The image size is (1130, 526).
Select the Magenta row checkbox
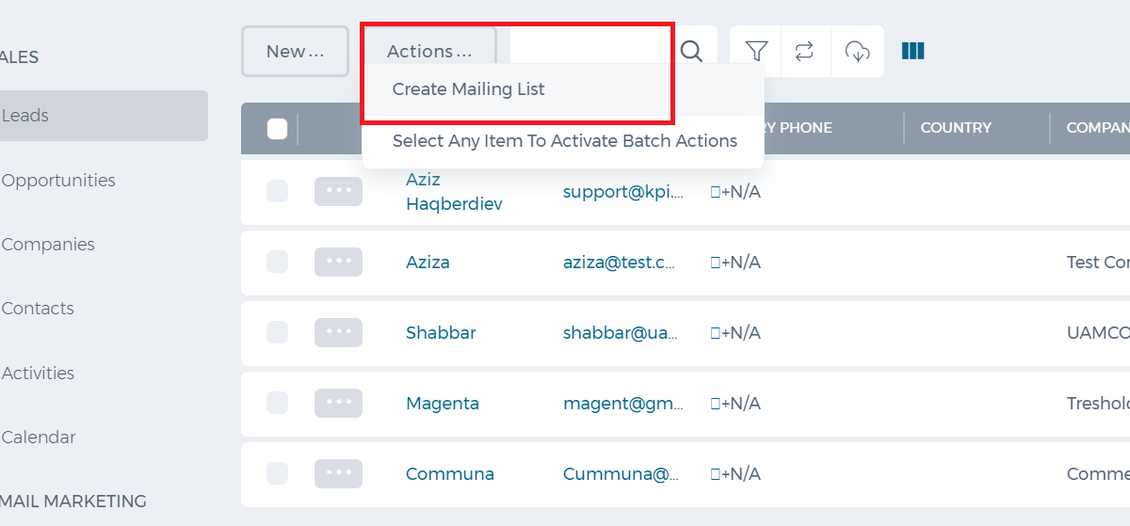click(277, 404)
